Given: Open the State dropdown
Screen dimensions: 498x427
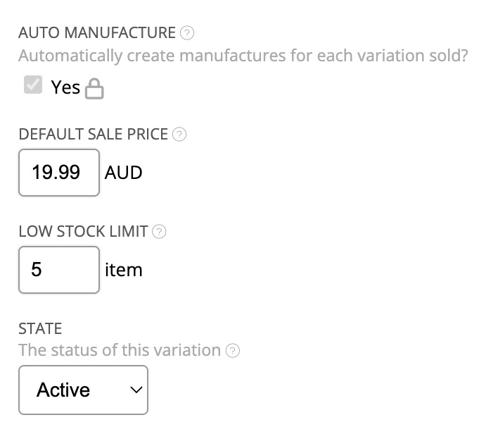Looking at the screenshot, I should click(83, 390).
